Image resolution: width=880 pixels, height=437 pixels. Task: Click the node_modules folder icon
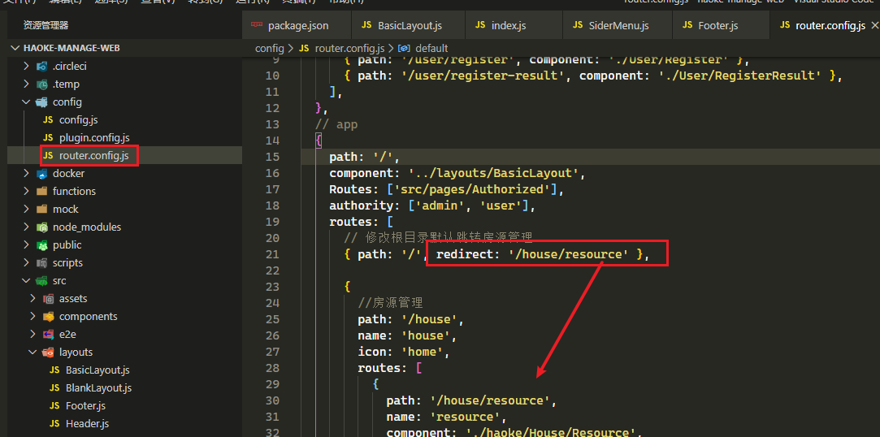tap(42, 227)
